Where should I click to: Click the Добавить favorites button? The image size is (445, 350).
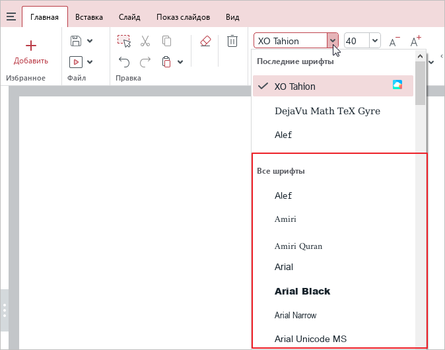pyautogui.click(x=31, y=52)
